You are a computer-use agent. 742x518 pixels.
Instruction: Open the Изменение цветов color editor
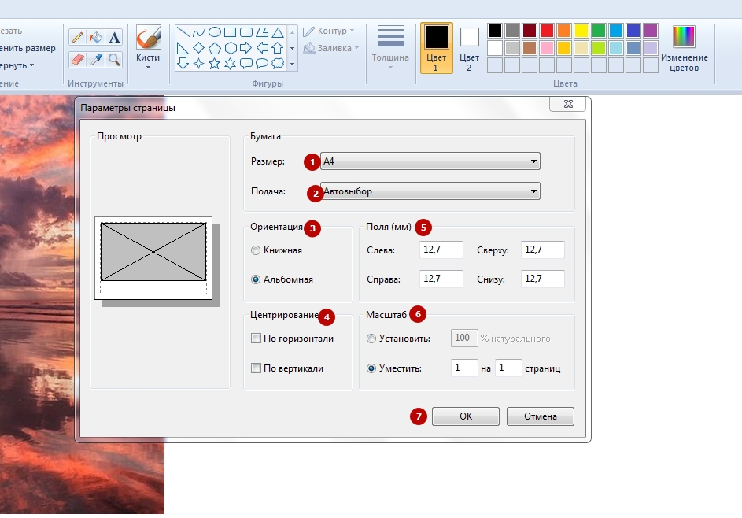(684, 48)
